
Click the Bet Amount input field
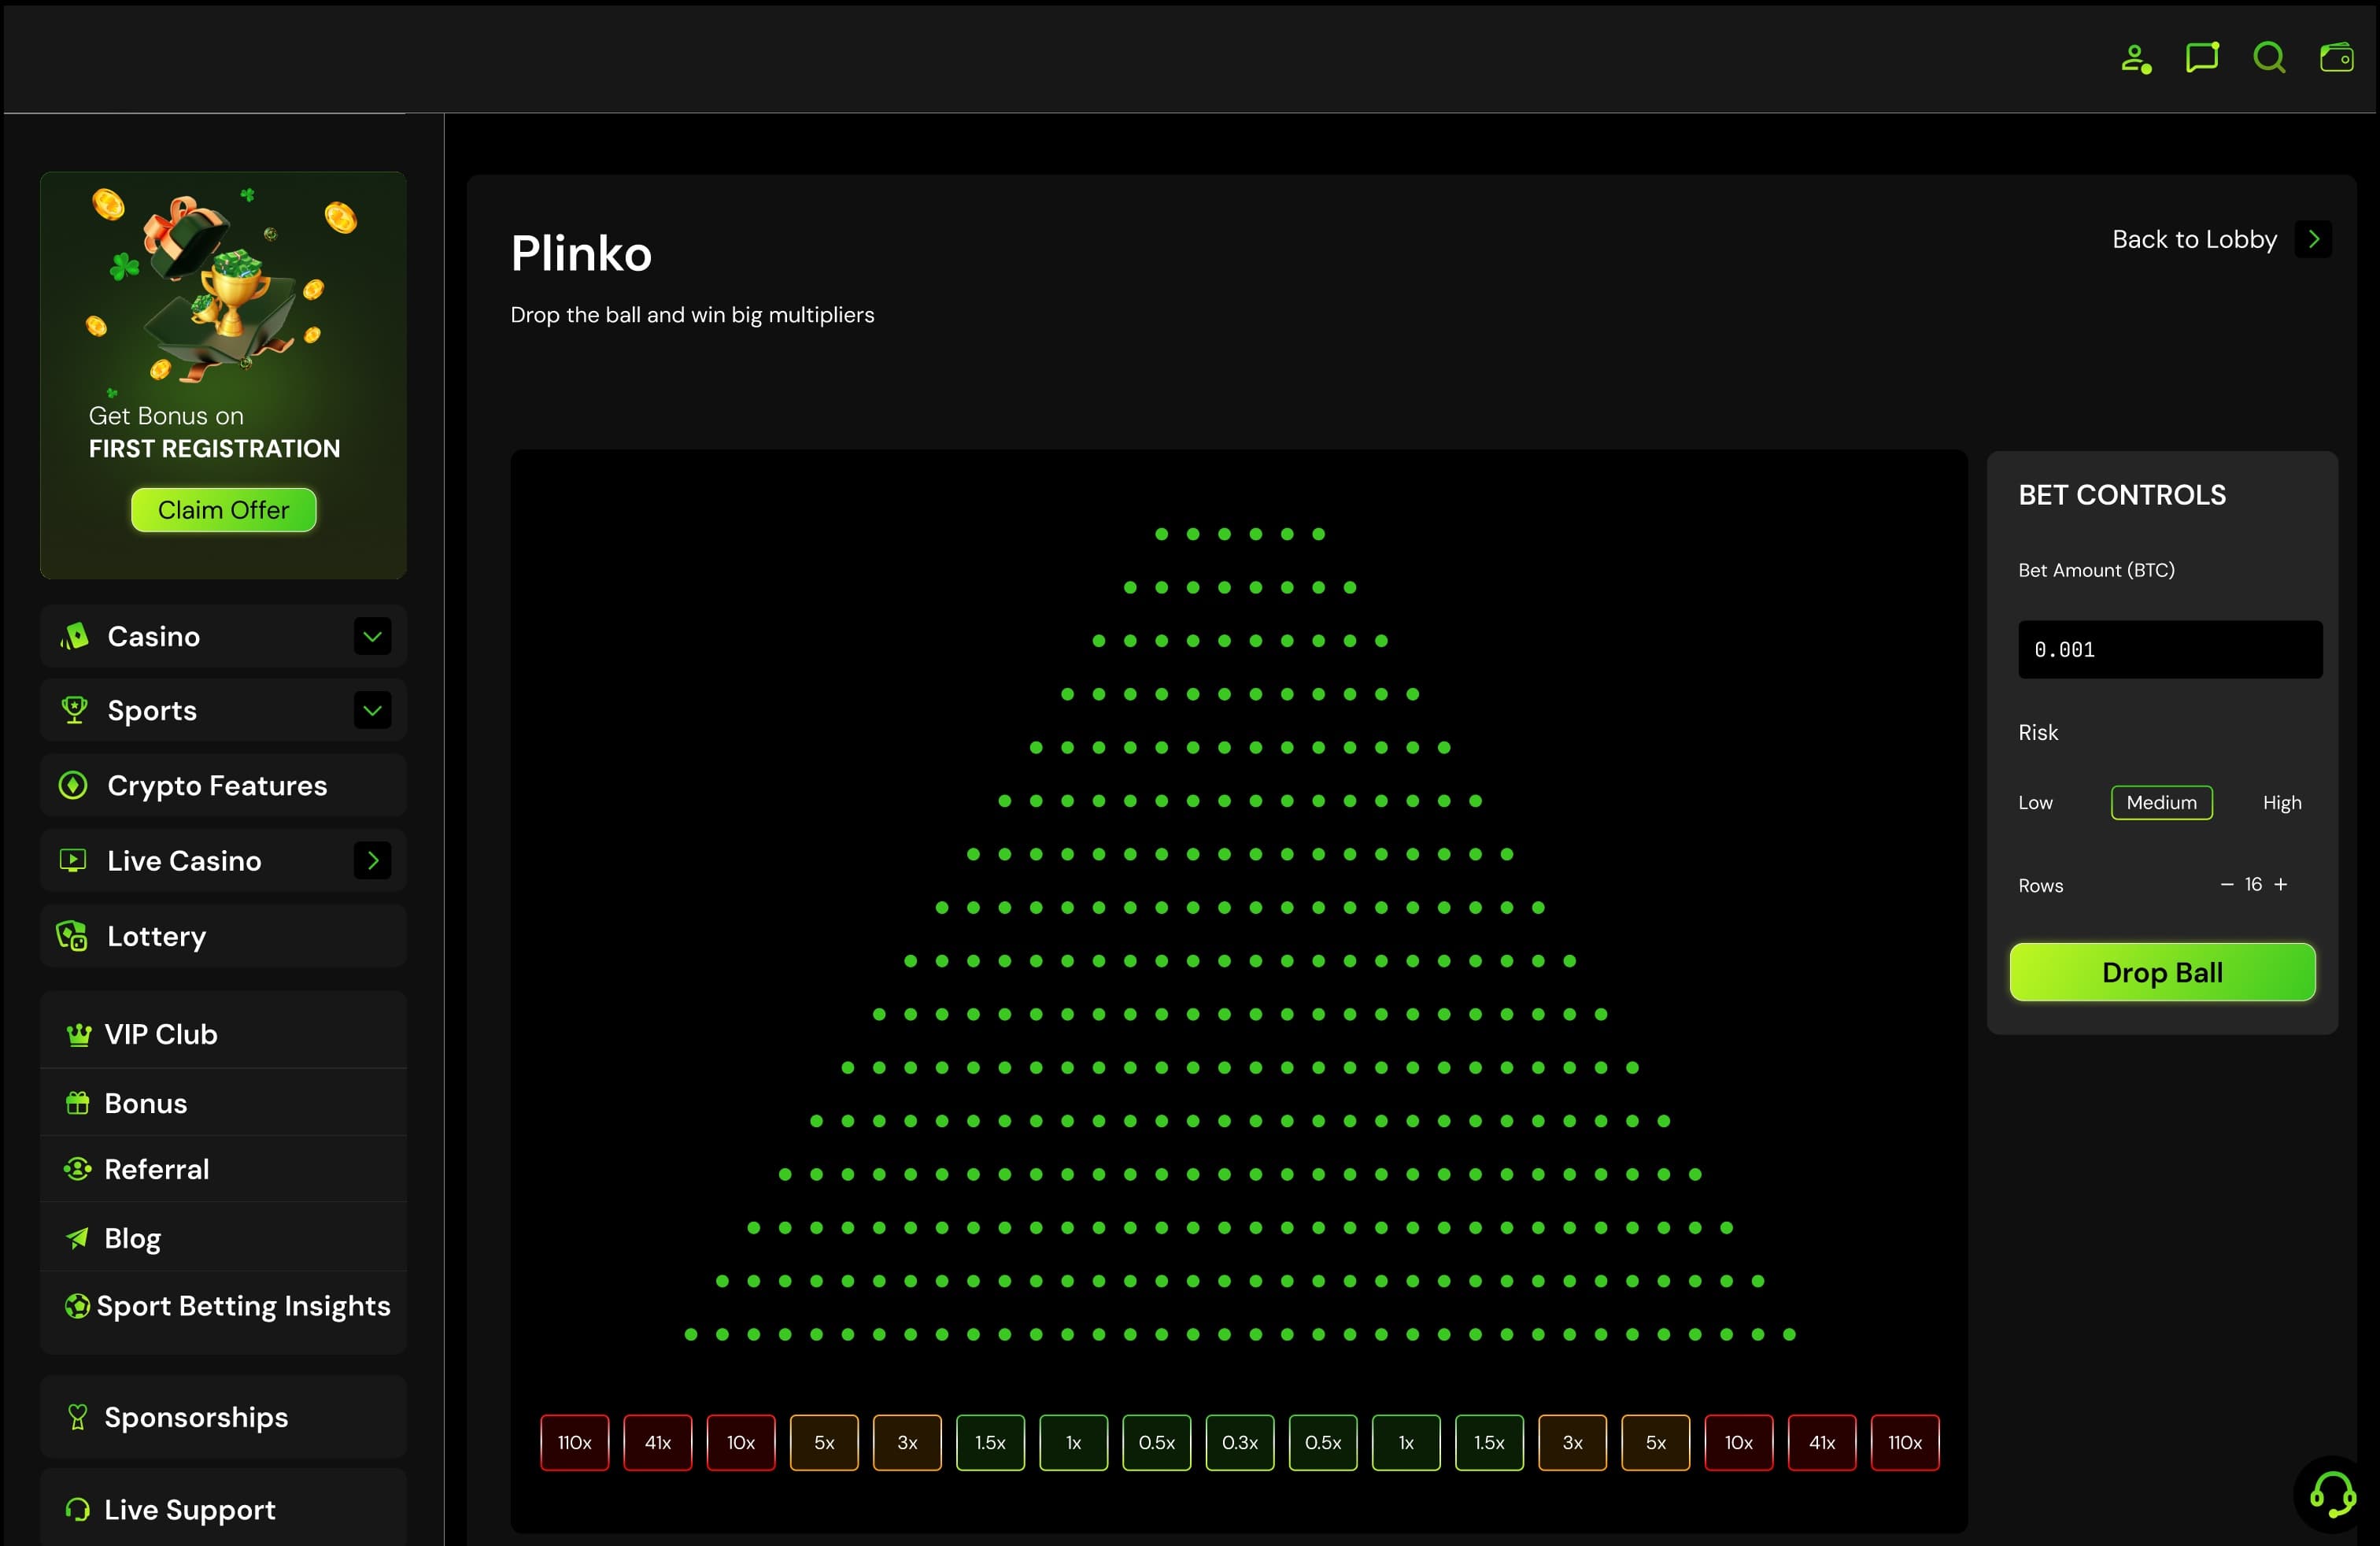tap(2169, 649)
